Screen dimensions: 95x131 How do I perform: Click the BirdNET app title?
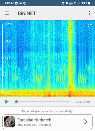[x=27, y=13]
